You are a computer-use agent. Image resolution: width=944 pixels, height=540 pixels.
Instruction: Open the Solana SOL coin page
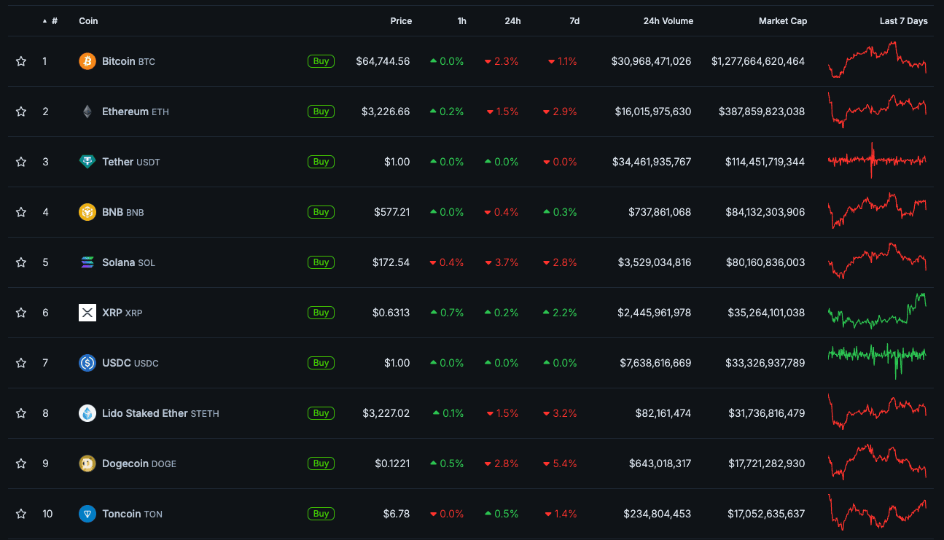coord(128,262)
